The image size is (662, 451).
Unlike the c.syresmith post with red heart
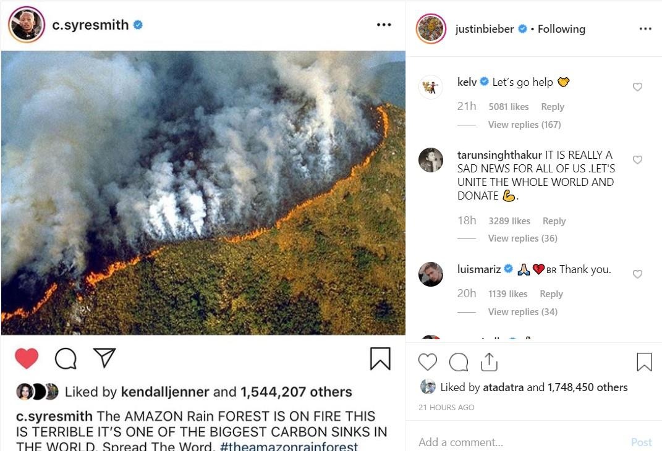[27, 358]
